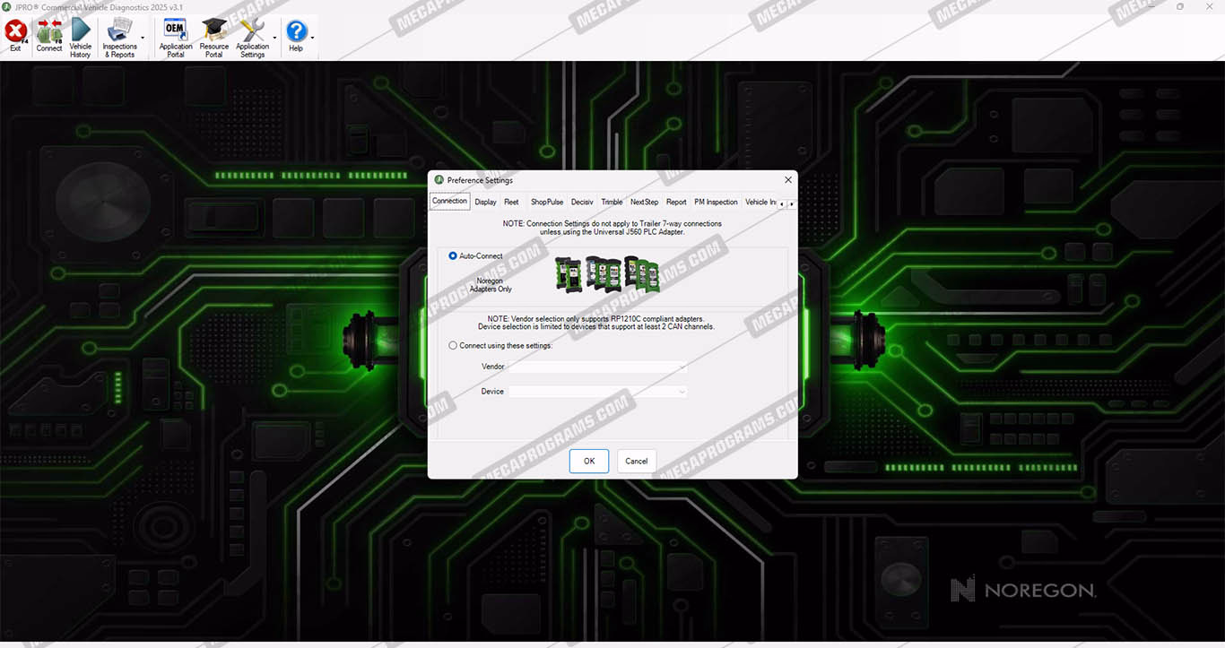
Task: Click the Connect adapter icon
Action: click(x=49, y=33)
